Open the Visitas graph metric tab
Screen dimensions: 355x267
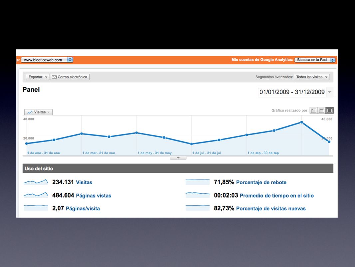coord(39,112)
